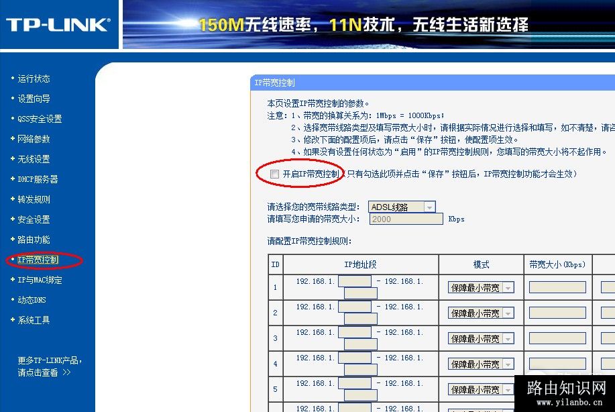The image size is (615, 412).
Task: Click end IP field in rule 5
Action: [x=360, y=395]
